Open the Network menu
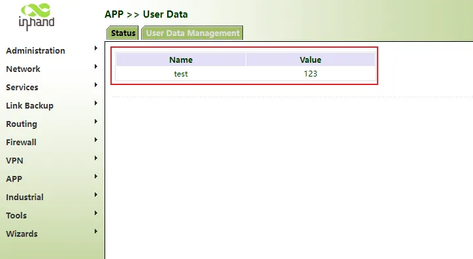The height and width of the screenshot is (259, 473). point(23,69)
